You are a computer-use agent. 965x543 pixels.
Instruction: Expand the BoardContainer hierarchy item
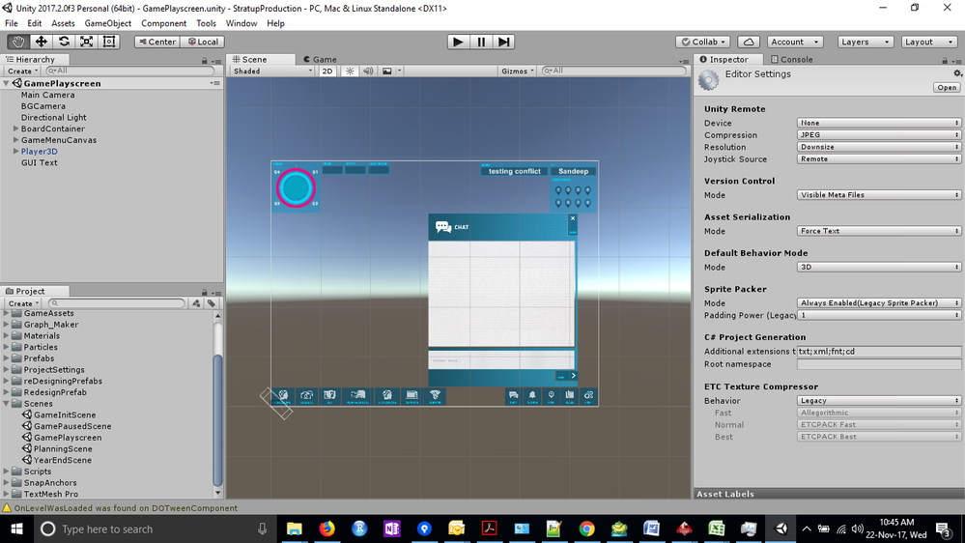pyautogui.click(x=15, y=129)
